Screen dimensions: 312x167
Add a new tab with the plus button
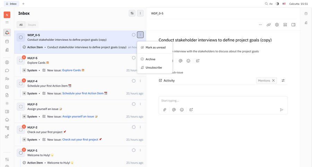[x=23, y=4]
